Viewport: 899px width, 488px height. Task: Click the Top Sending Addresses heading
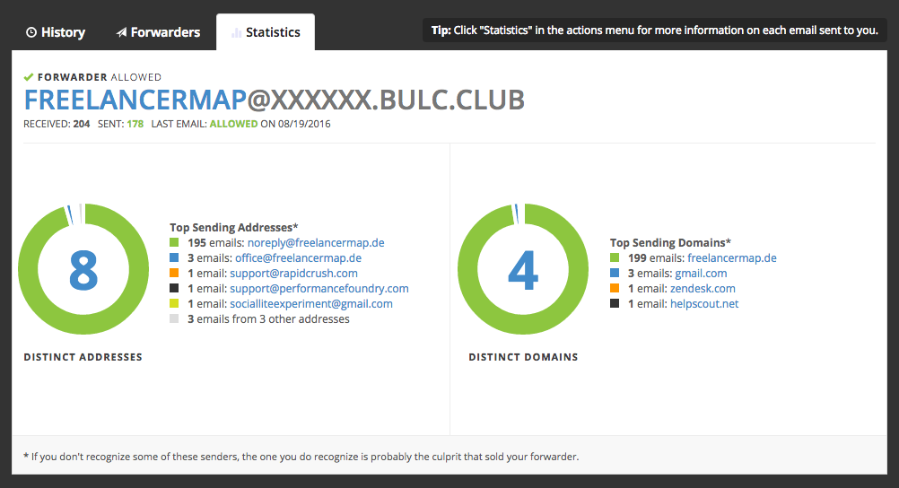click(234, 228)
